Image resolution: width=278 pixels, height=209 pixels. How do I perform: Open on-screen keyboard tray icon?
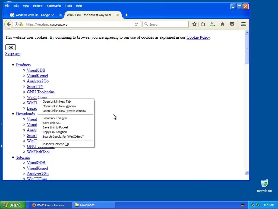(x=243, y=205)
